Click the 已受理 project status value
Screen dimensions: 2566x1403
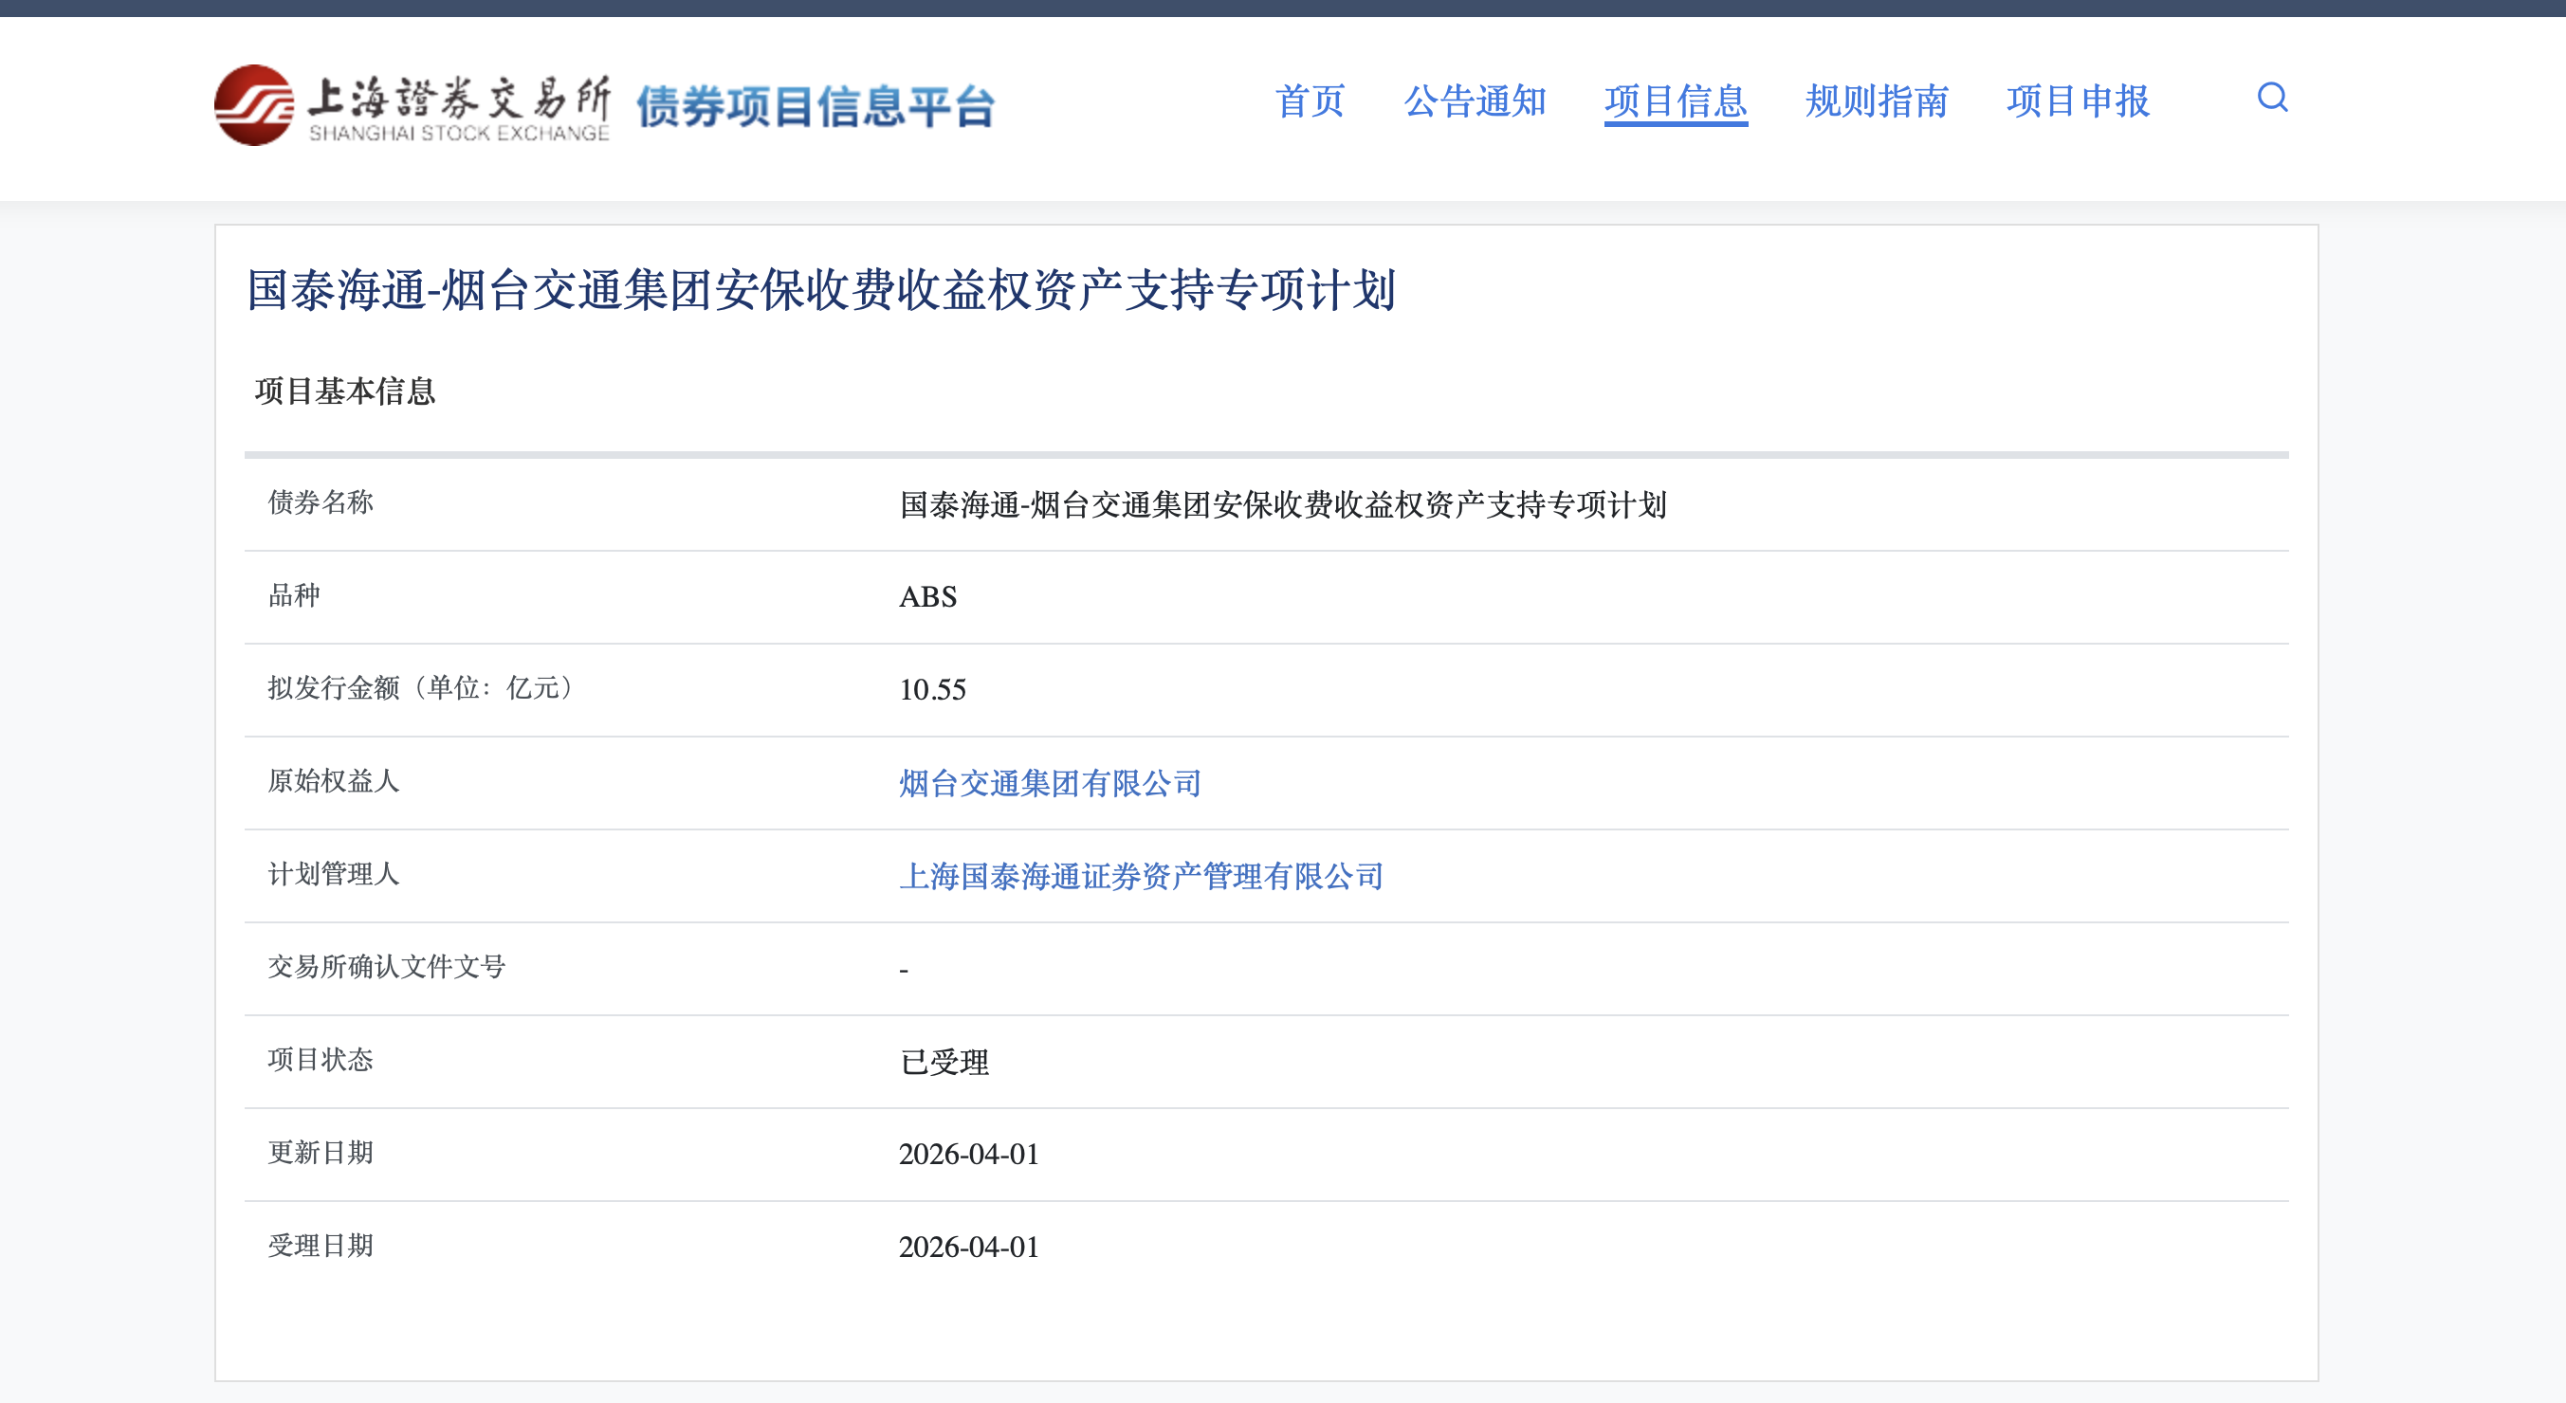(944, 1063)
